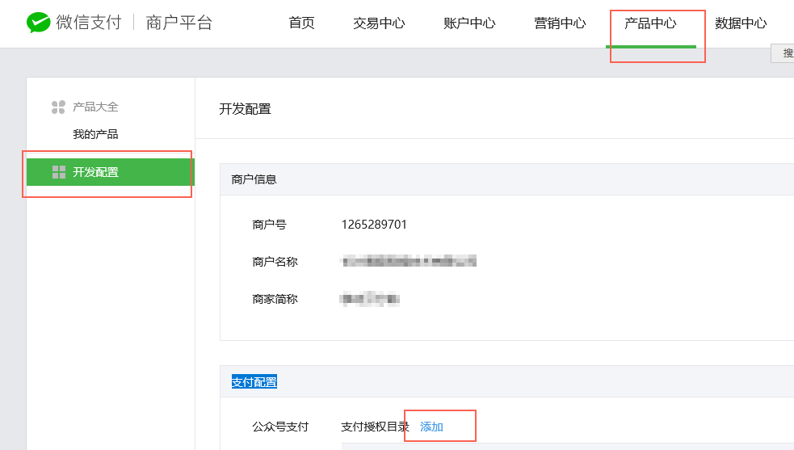Viewport: 794px width, 450px height.
Task: Click the 开发配置 grid icon in sidebar
Action: coord(58,172)
